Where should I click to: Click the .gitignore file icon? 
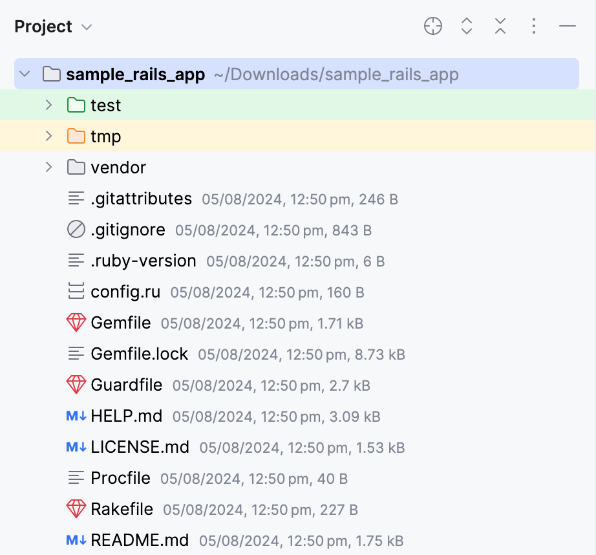[x=76, y=230]
